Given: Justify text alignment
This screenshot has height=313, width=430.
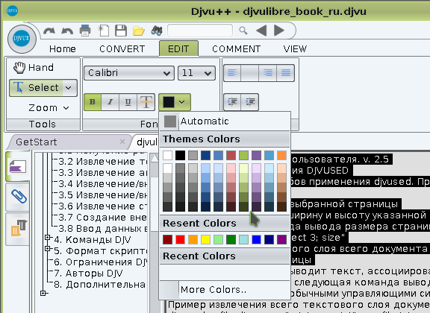Looking at the screenshot, I should tap(285, 73).
